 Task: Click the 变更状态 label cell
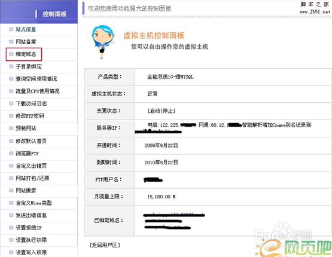pos(109,111)
